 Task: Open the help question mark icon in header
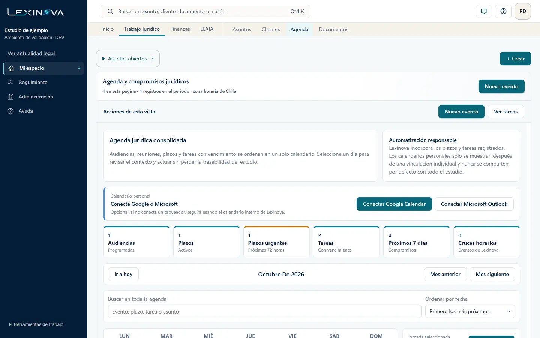pos(503,11)
